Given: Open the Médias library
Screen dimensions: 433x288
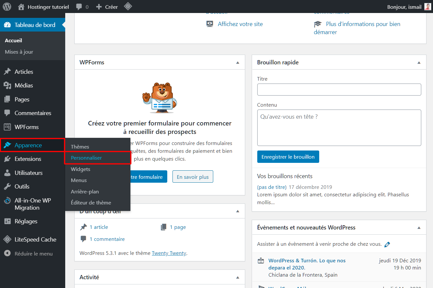Looking at the screenshot, I should click(23, 85).
